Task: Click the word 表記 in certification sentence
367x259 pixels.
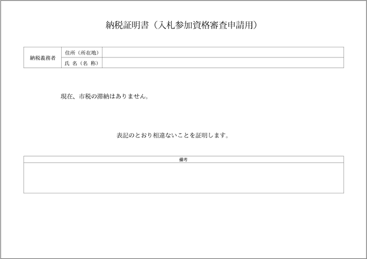Action: pos(122,136)
